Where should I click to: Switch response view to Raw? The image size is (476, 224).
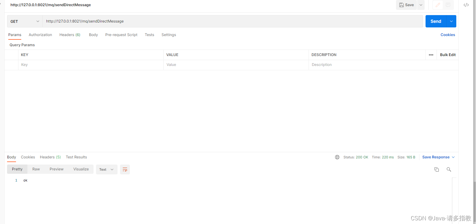(x=36, y=169)
